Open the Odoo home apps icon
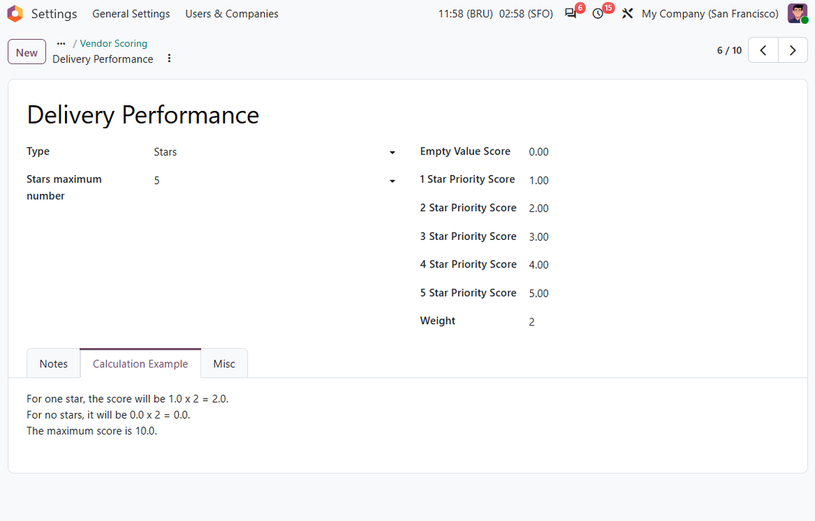This screenshot has width=815, height=521. click(15, 14)
